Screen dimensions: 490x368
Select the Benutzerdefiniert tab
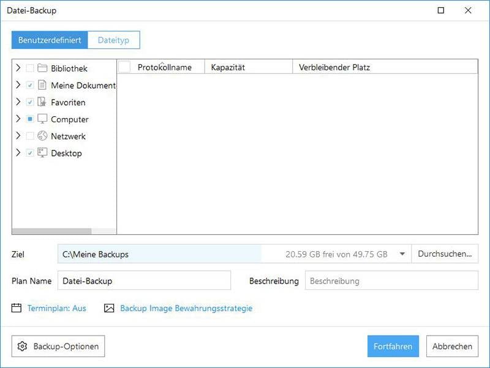(50, 40)
